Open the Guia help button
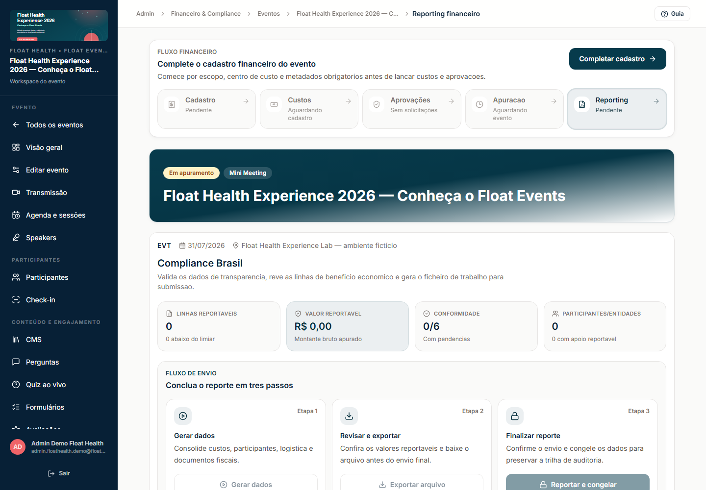This screenshot has height=490, width=706. 672,14
